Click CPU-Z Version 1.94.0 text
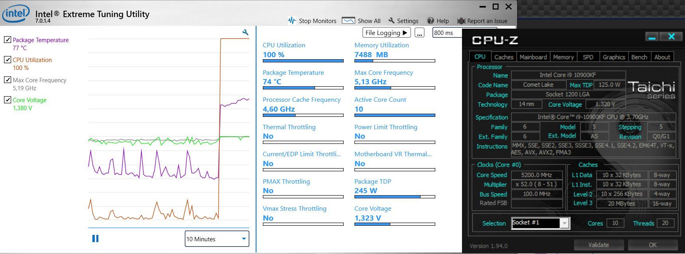This screenshot has width=685, height=254. (x=489, y=246)
